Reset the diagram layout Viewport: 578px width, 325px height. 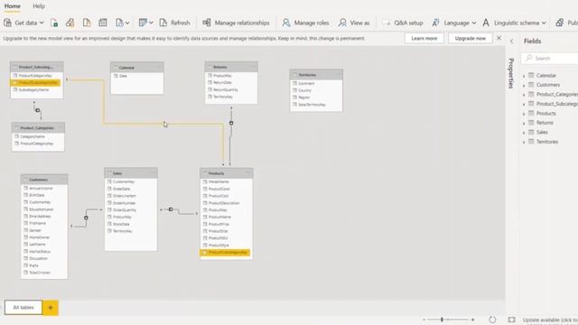pos(492,320)
